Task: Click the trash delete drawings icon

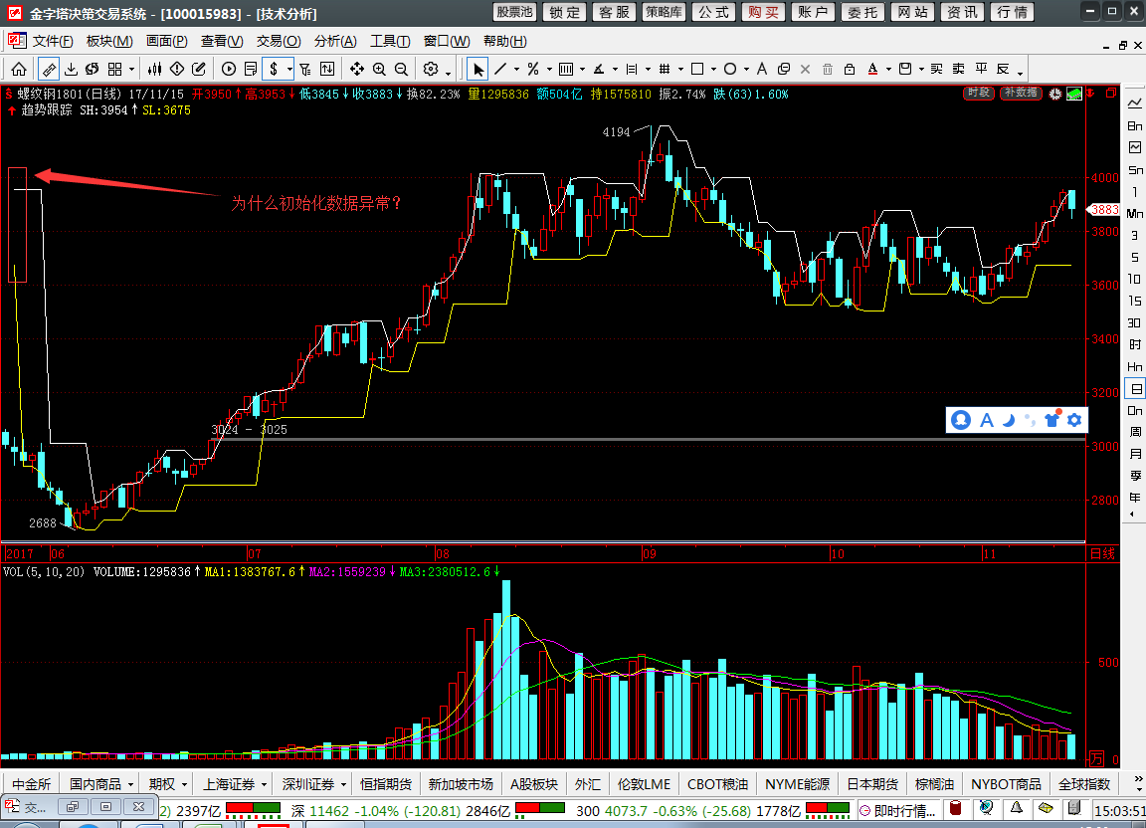Action: click(x=828, y=69)
